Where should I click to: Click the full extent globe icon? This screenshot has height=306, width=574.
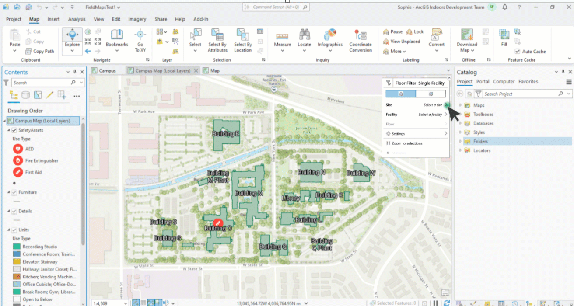pyautogui.click(x=88, y=32)
